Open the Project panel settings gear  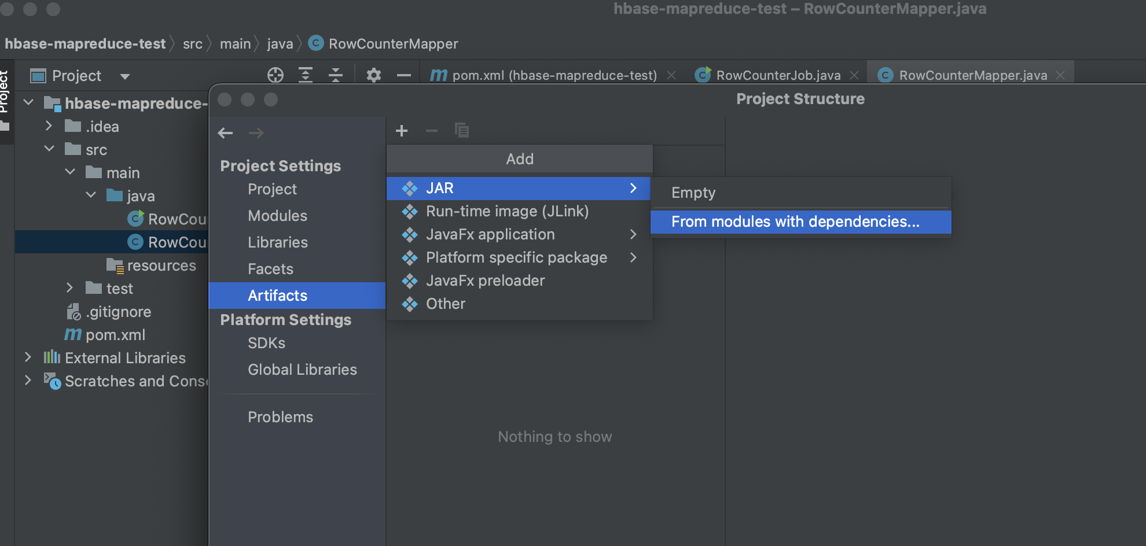(x=373, y=75)
